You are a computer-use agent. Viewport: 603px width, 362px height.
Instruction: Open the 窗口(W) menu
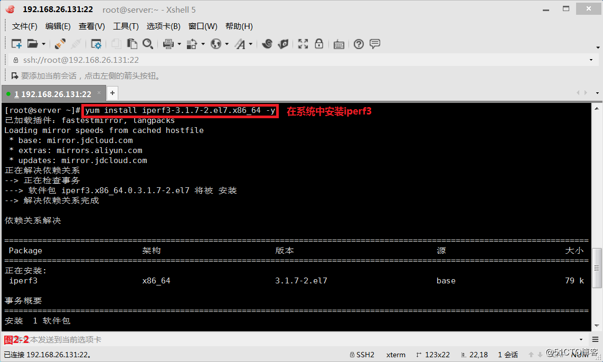click(x=203, y=26)
